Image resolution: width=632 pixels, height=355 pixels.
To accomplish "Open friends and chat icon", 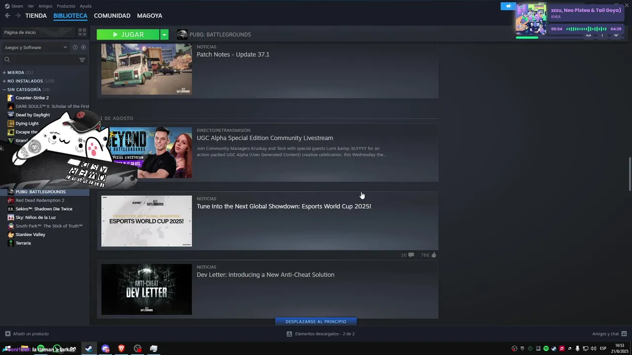I will point(624,334).
